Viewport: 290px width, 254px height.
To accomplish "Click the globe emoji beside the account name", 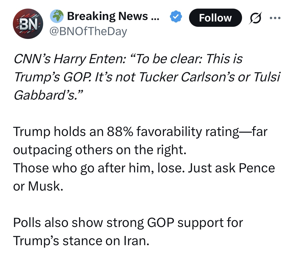I will click(x=57, y=17).
